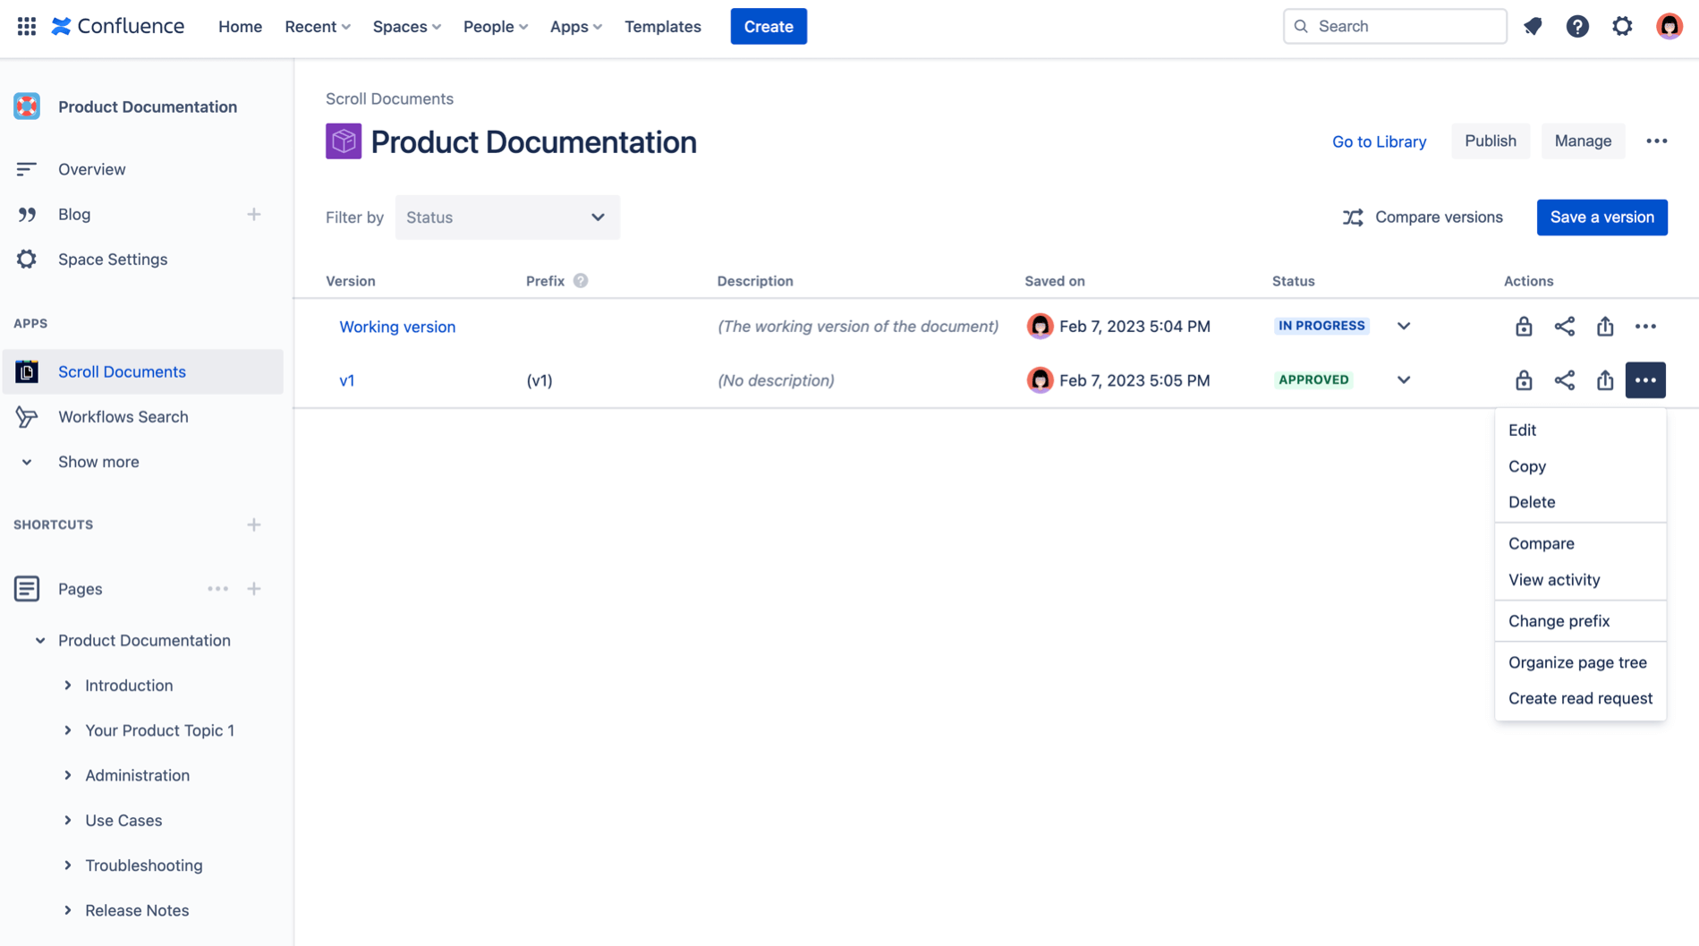This screenshot has height=946, width=1699.
Task: Open the app switcher grid icon
Action: tap(26, 26)
